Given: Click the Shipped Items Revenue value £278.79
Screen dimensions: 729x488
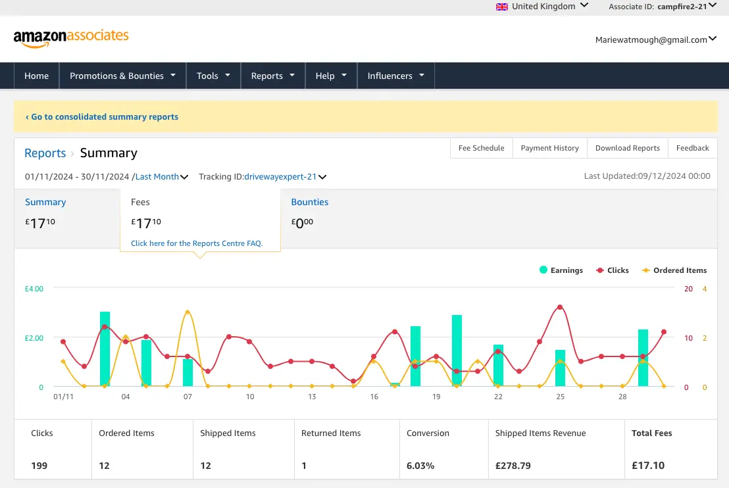Looking at the screenshot, I should [x=513, y=465].
